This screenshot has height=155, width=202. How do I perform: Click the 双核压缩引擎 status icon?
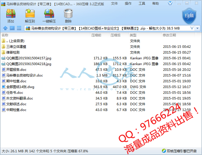[x=164, y=151]
